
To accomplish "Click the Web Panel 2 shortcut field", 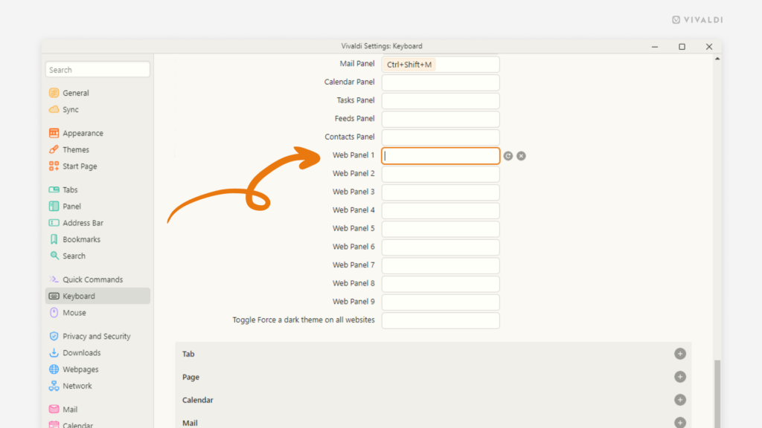I will pyautogui.click(x=441, y=174).
